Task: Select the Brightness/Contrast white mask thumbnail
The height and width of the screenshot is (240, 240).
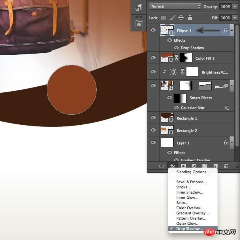Action: (192, 72)
